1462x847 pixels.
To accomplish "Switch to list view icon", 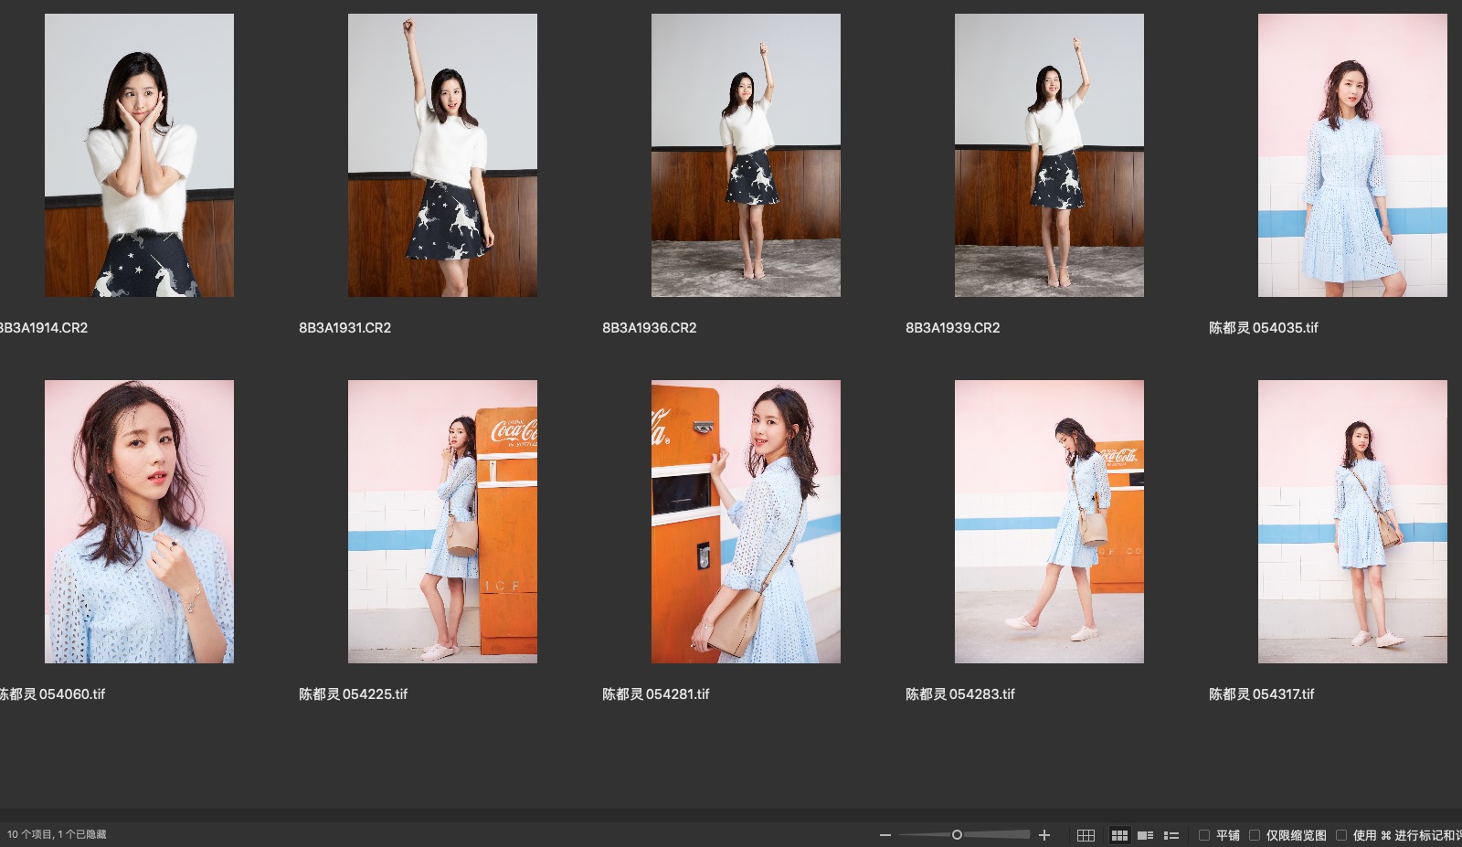I will pos(1171,835).
